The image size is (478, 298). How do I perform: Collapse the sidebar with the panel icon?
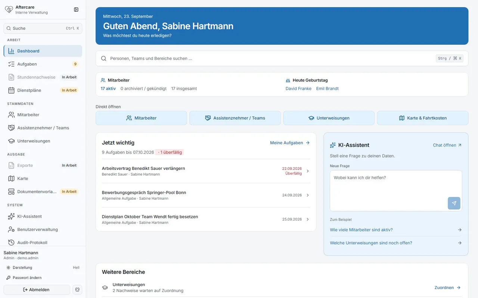tap(76, 10)
